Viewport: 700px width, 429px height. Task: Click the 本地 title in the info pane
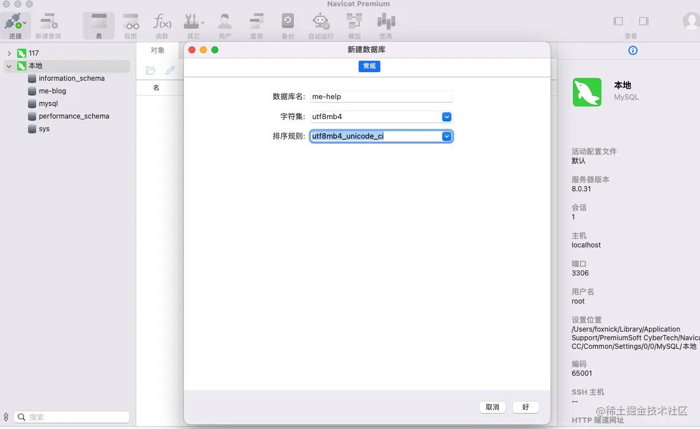pos(623,85)
